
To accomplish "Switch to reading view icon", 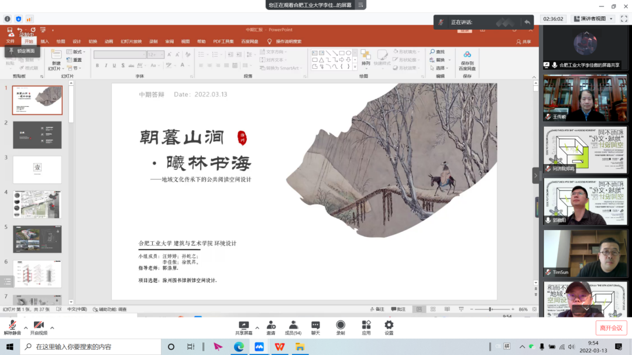I will point(447,309).
